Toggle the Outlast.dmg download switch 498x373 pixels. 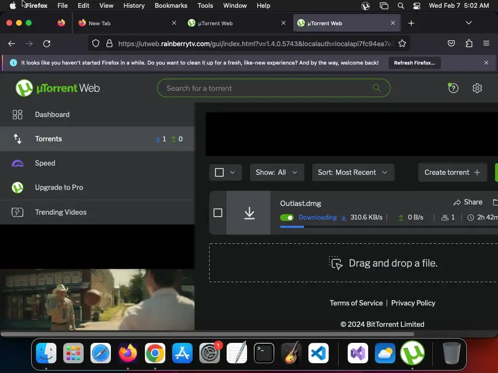click(287, 218)
